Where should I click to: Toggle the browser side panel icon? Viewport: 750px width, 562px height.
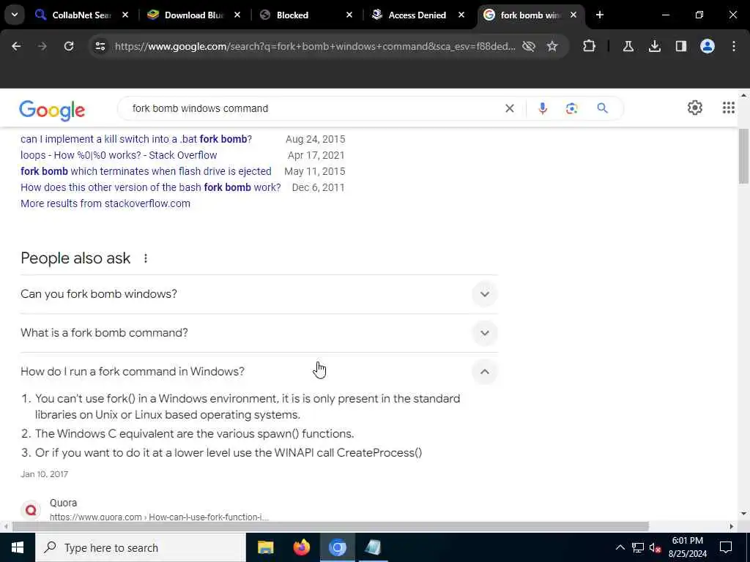point(681,46)
